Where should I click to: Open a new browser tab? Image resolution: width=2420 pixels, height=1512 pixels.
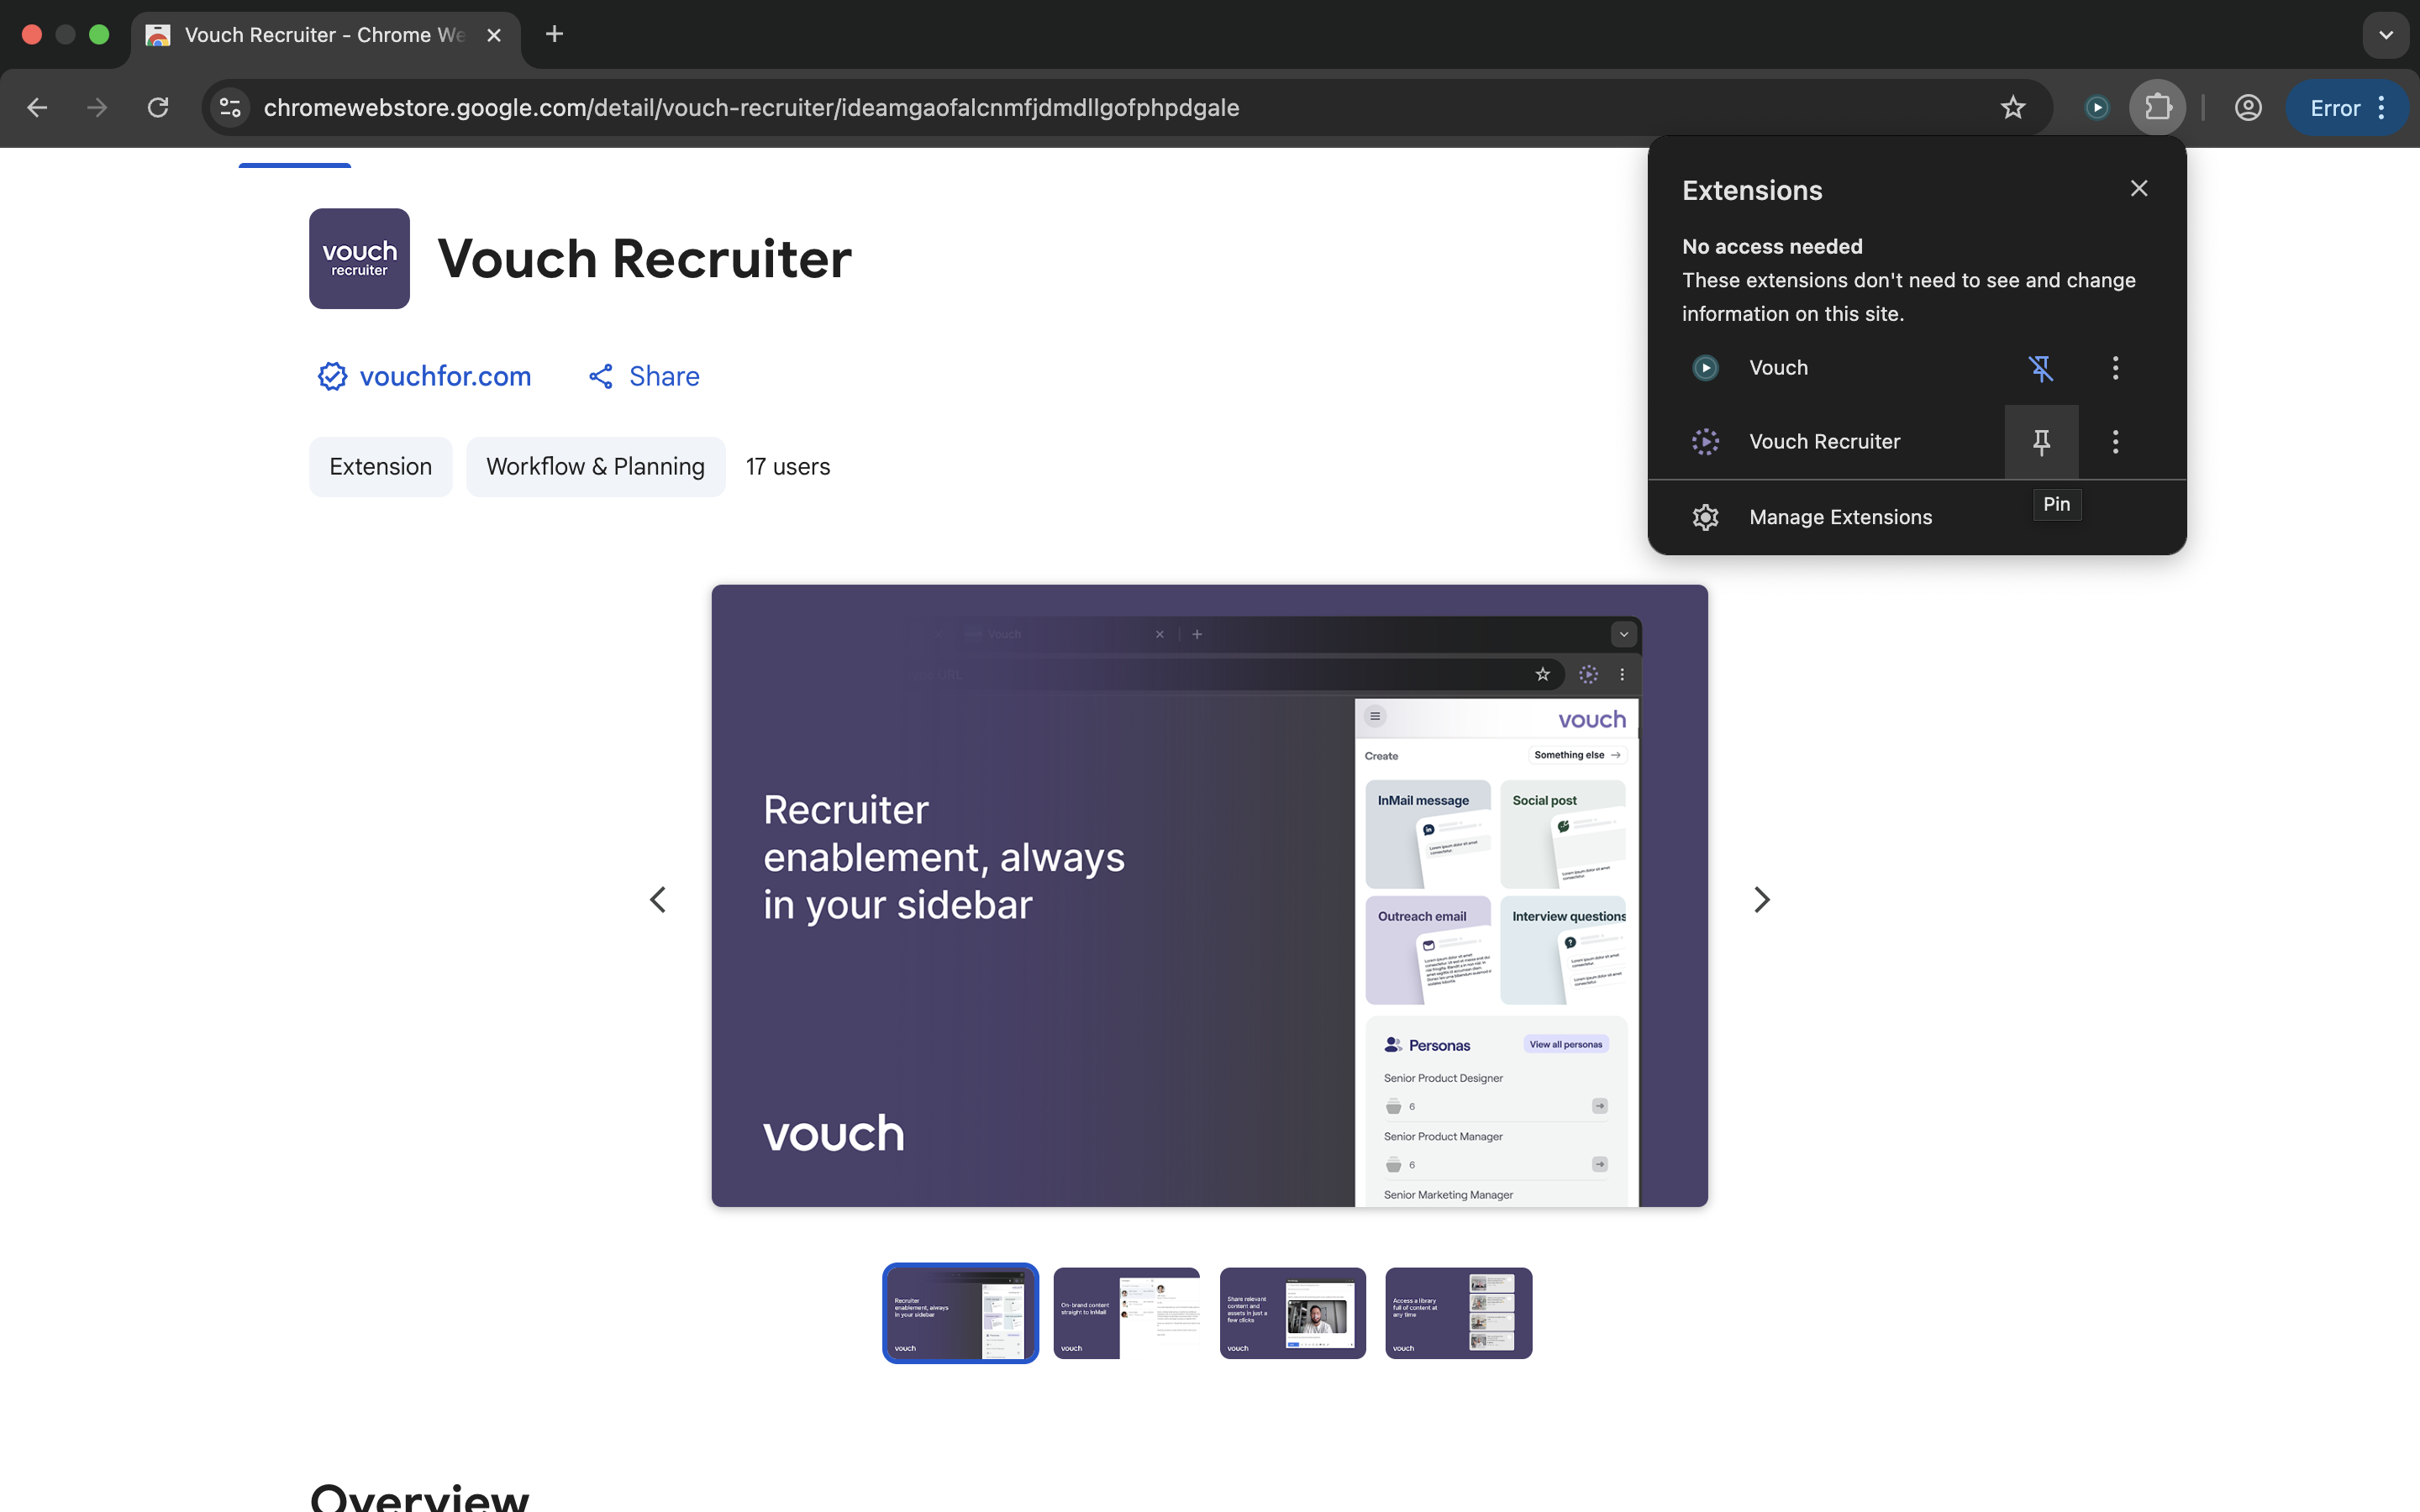pos(554,35)
